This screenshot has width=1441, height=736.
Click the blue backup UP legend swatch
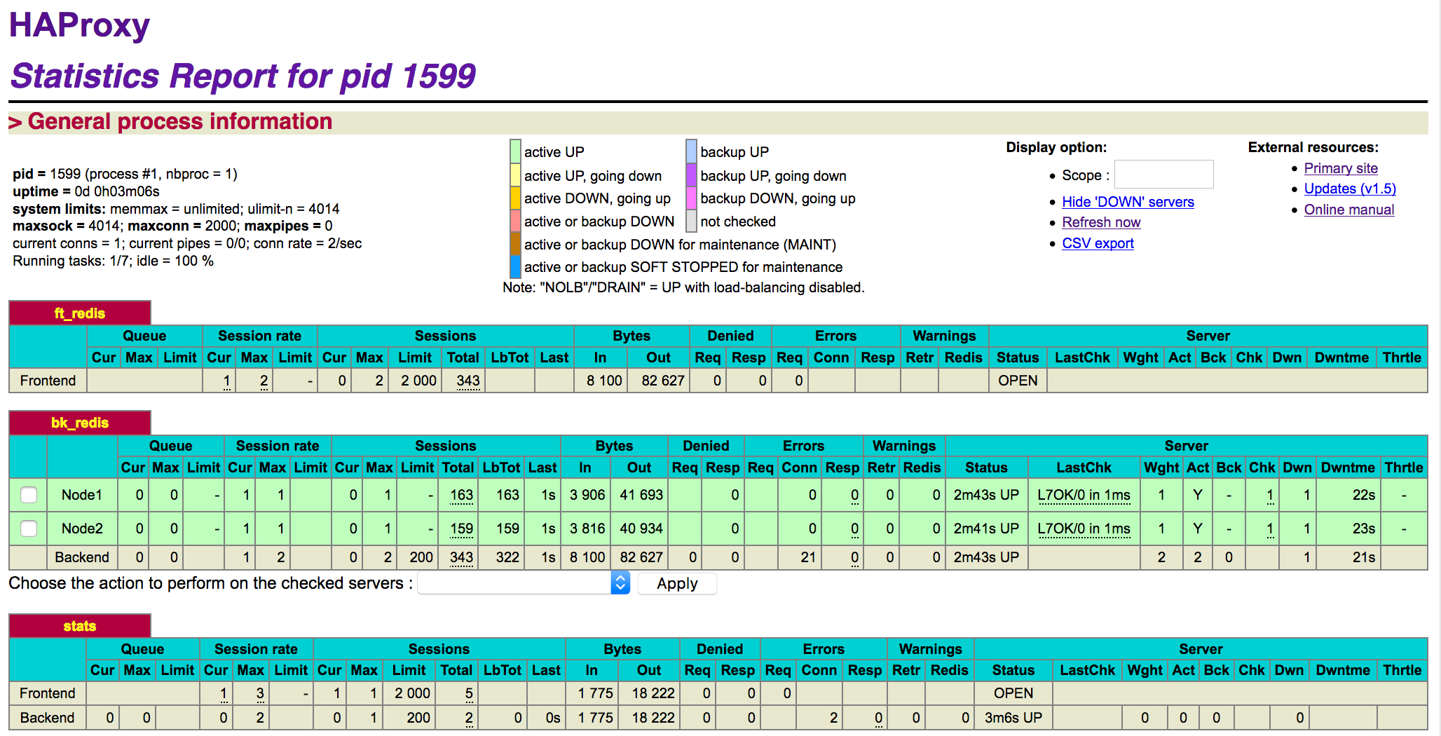[x=691, y=151]
